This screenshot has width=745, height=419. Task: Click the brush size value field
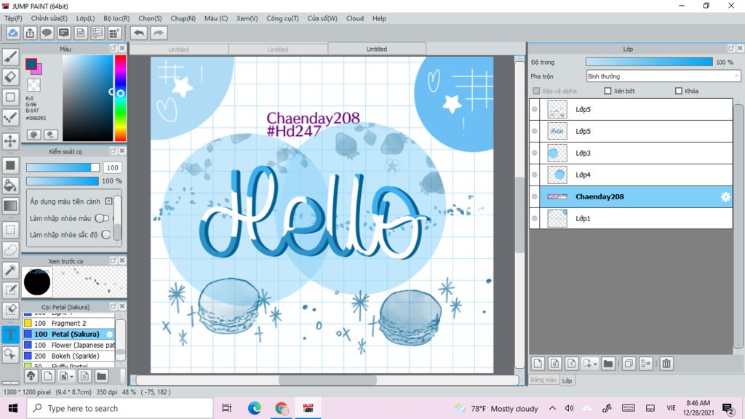point(113,168)
